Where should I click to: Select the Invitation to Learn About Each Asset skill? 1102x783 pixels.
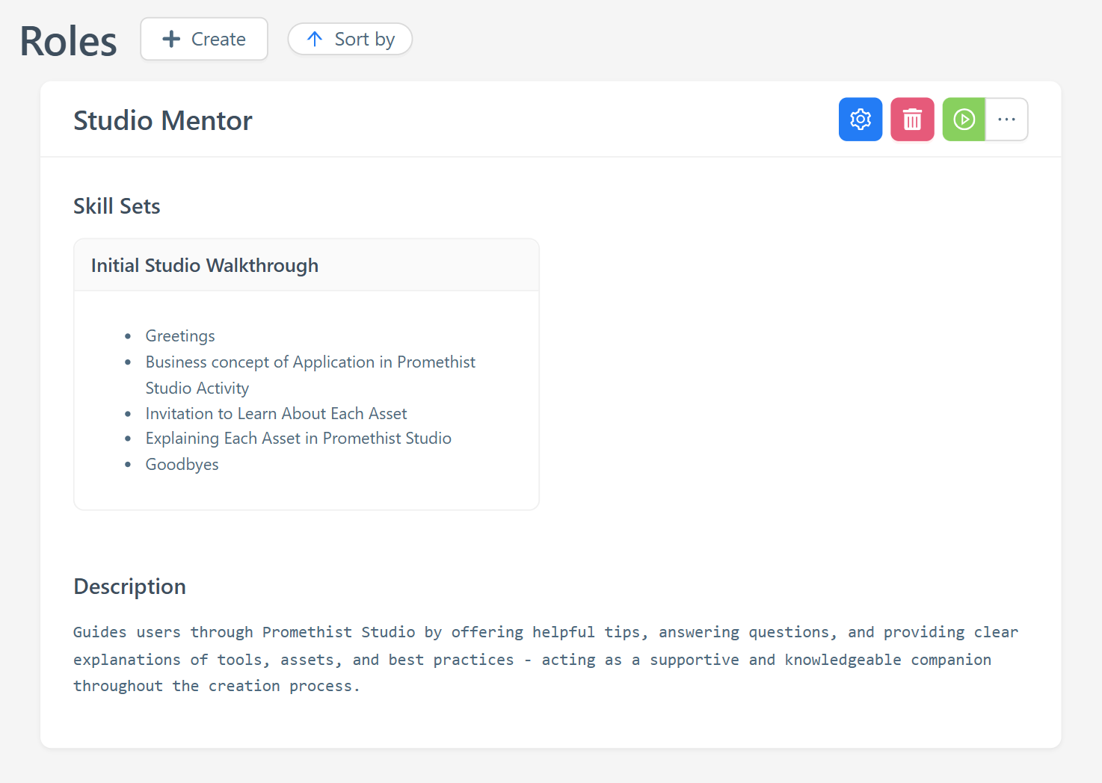click(276, 413)
